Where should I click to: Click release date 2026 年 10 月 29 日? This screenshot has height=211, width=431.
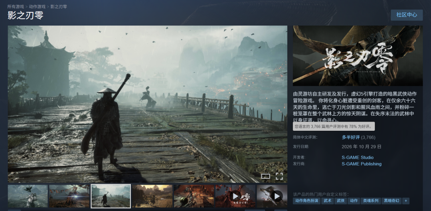coord(362,147)
